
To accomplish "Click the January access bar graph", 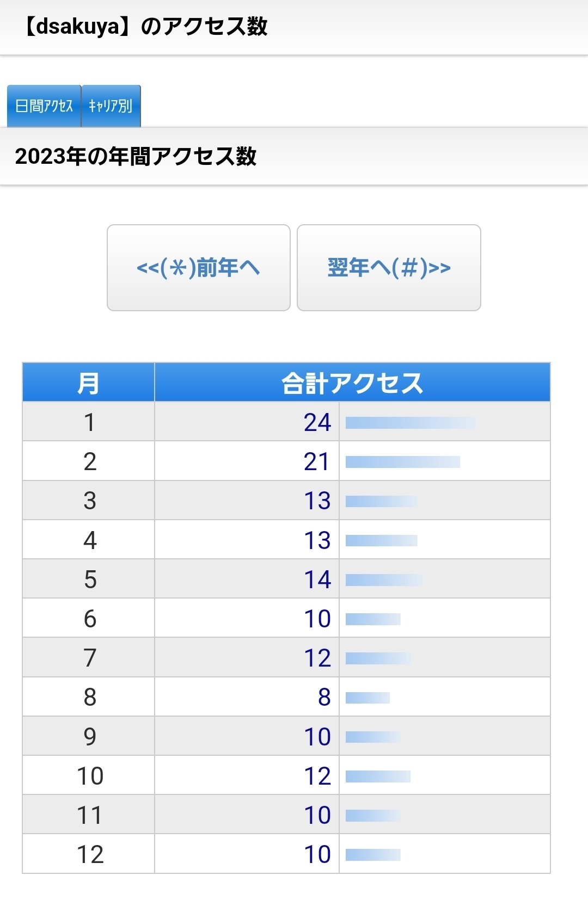I will point(411,423).
